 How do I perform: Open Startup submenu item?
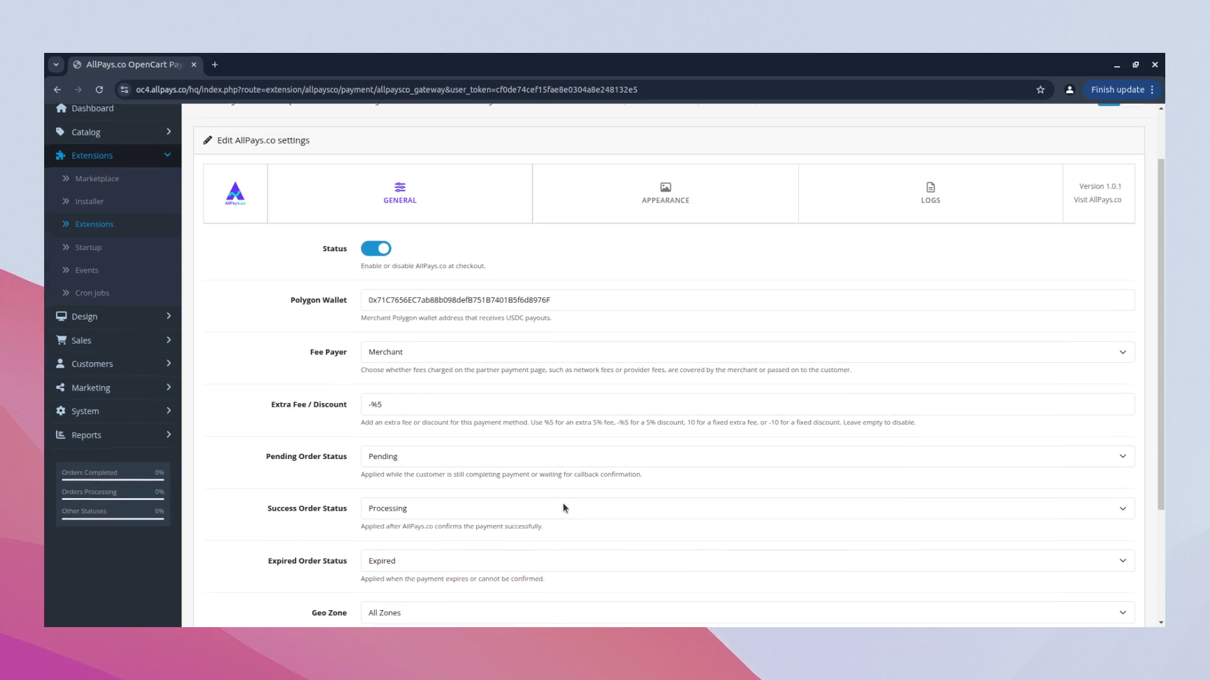pos(88,247)
